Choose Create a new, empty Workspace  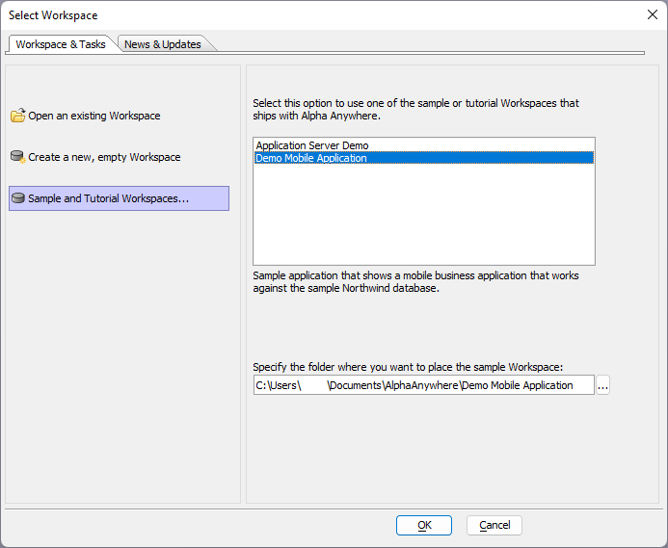tap(104, 157)
